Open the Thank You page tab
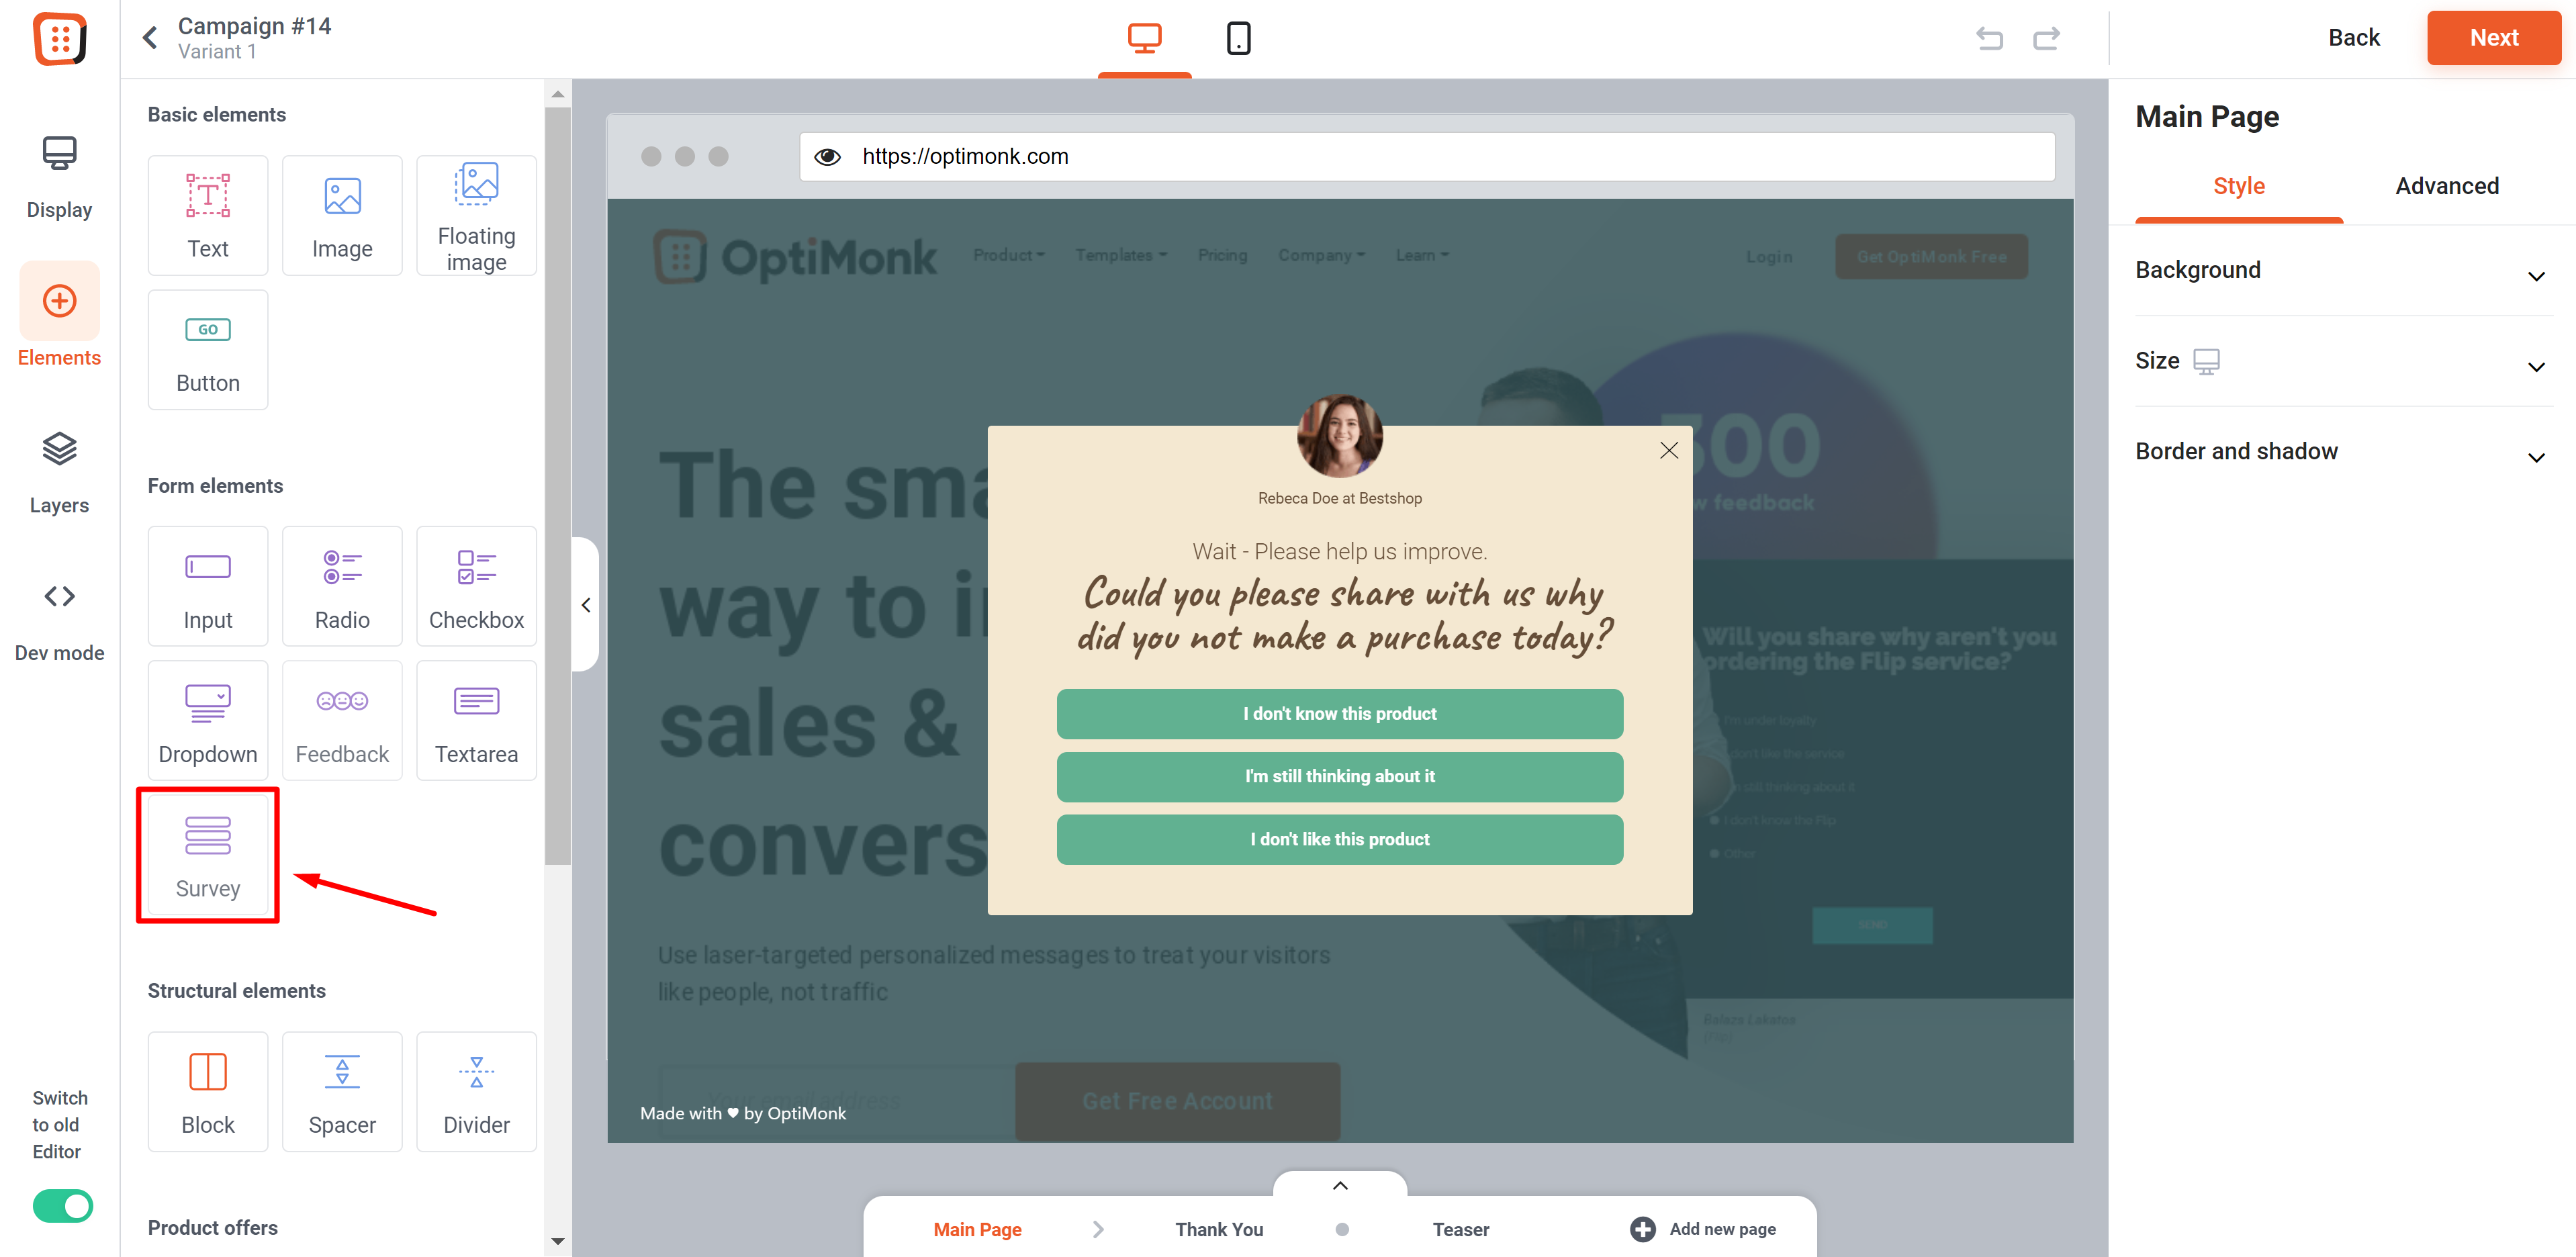 pos(1218,1229)
